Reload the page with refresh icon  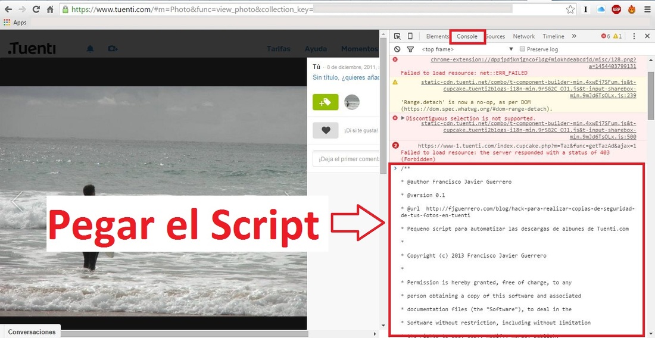tap(36, 9)
